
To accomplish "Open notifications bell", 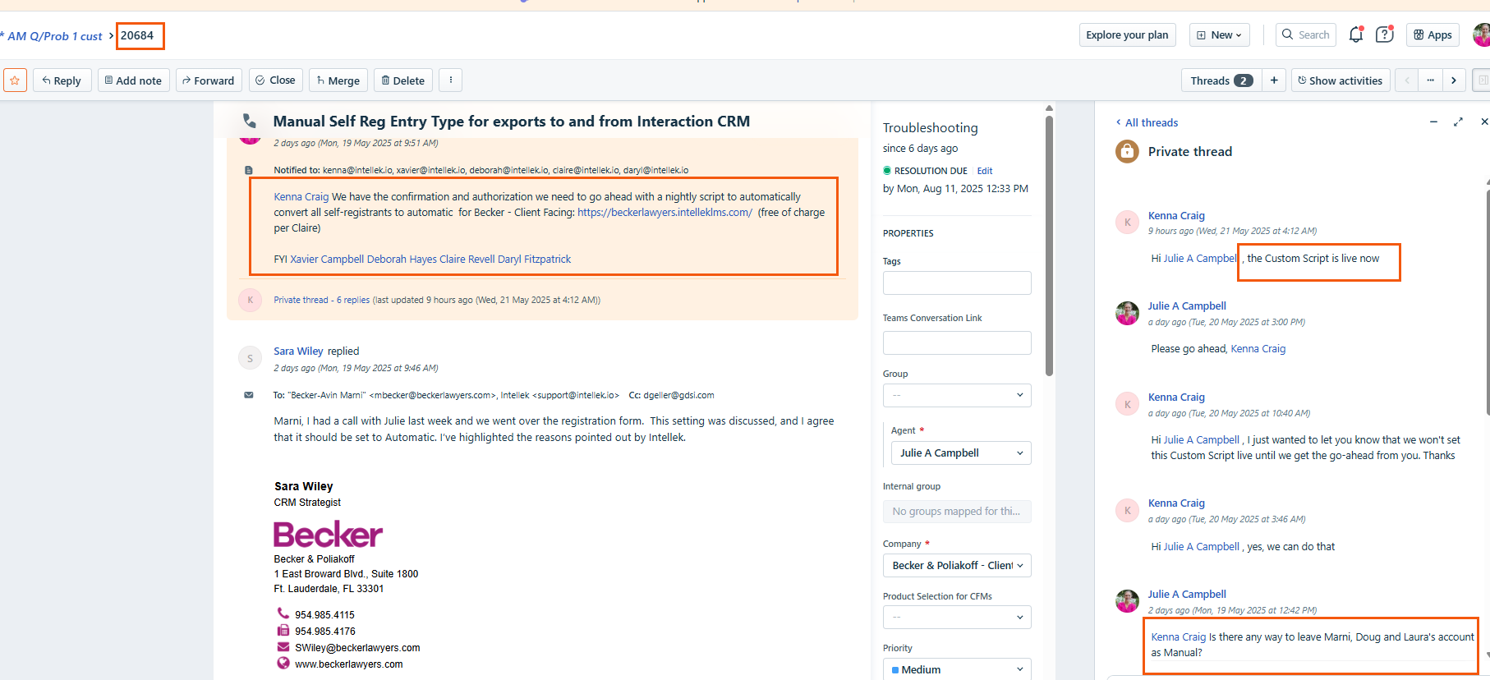I will click(x=1356, y=34).
